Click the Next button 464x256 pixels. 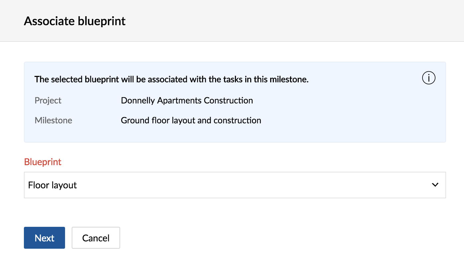pos(44,238)
